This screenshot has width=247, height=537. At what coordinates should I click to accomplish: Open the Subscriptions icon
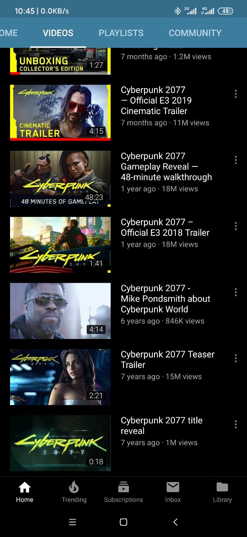click(x=123, y=487)
